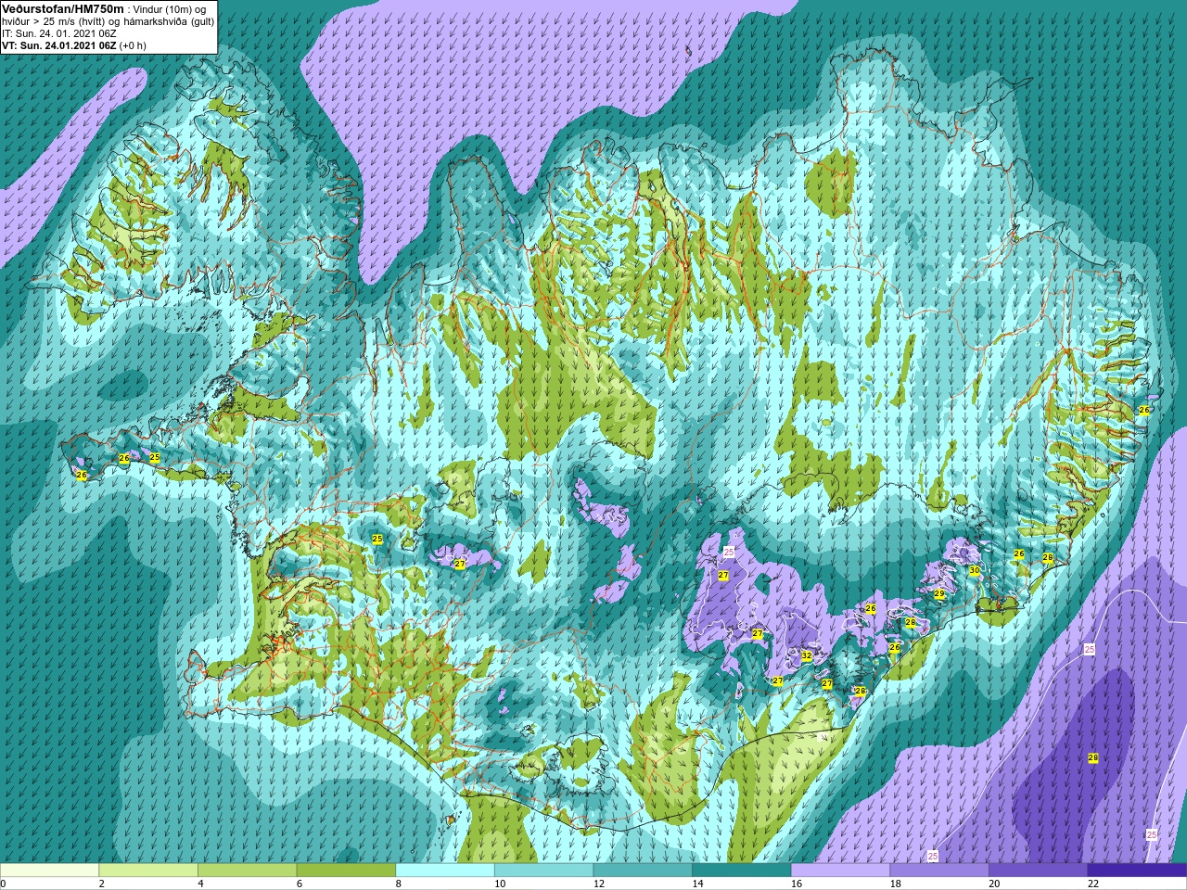
Task: Pick the 4–6 m/s green legend swatch
Action: (248, 871)
